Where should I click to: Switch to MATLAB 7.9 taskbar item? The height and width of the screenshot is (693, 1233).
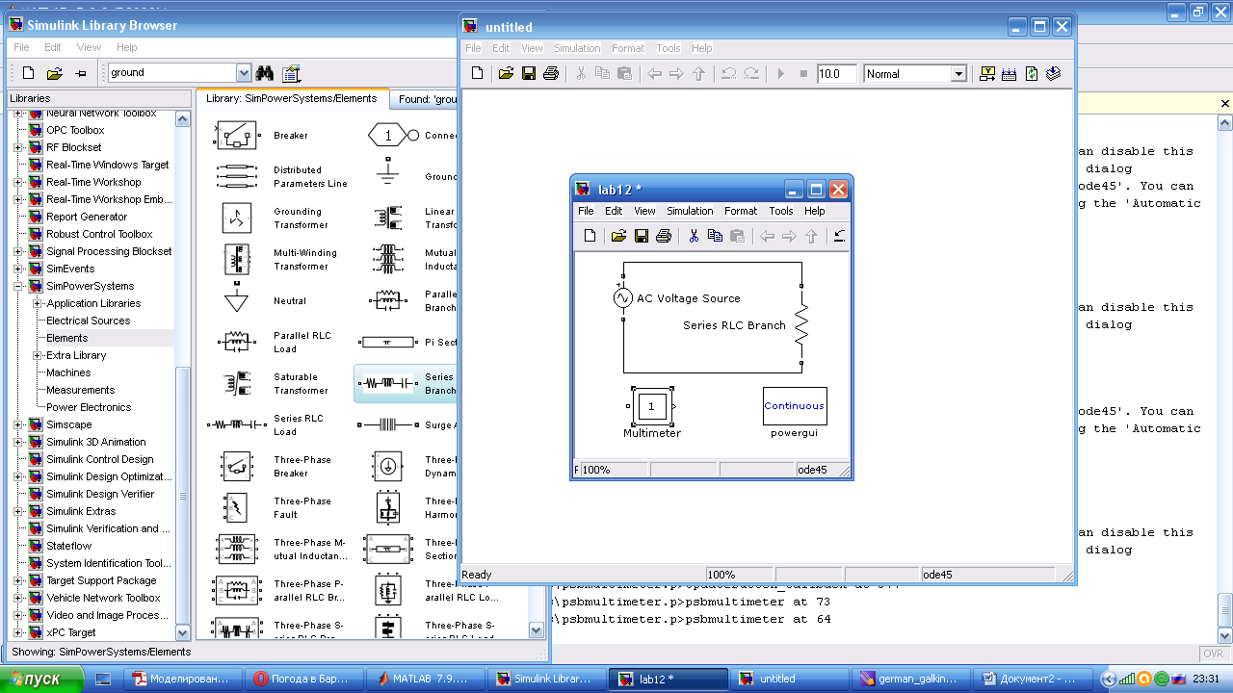425,679
